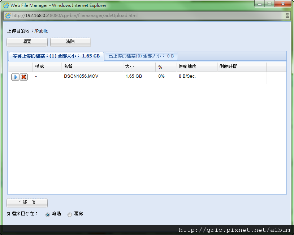Sort by 名稱 column header
The height and width of the screenshot is (235, 294).
coord(92,67)
